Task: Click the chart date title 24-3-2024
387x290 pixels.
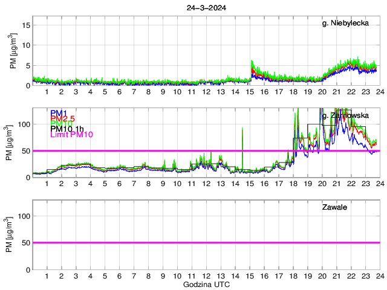Action: click(206, 8)
